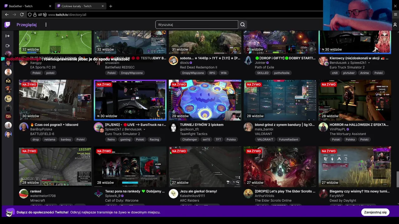Click the TFT tag under Teamfight Tactics
The width and height of the screenshot is (399, 224).
coord(218,139)
